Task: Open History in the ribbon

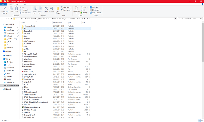Action: (85, 13)
